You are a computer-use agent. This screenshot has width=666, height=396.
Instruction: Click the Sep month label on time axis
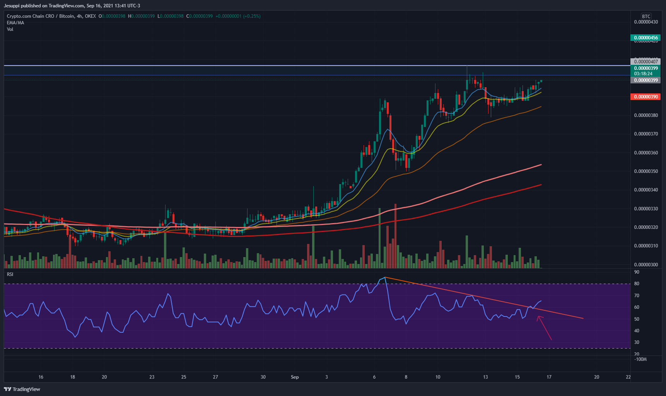[295, 377]
